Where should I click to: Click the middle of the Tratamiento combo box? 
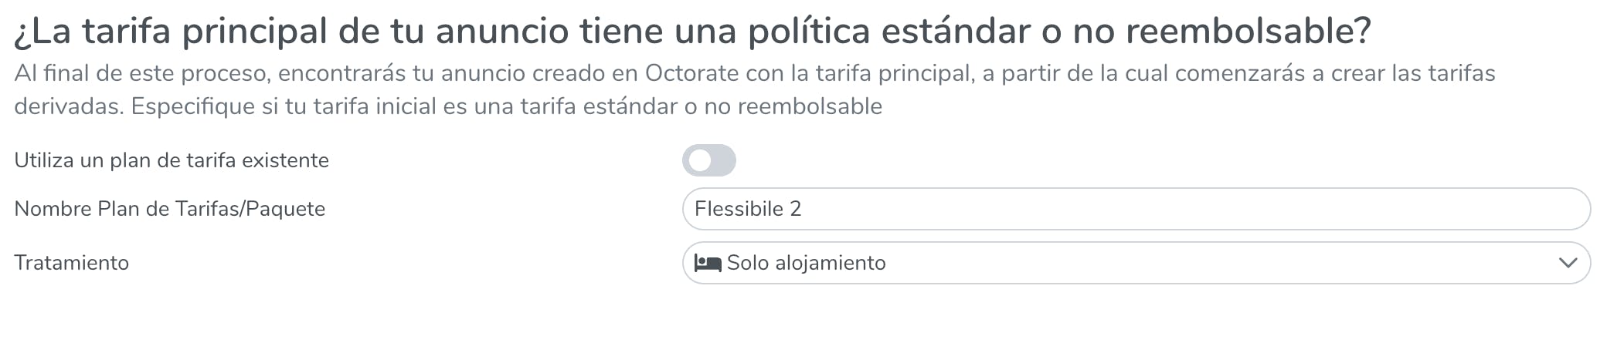coord(1136,263)
